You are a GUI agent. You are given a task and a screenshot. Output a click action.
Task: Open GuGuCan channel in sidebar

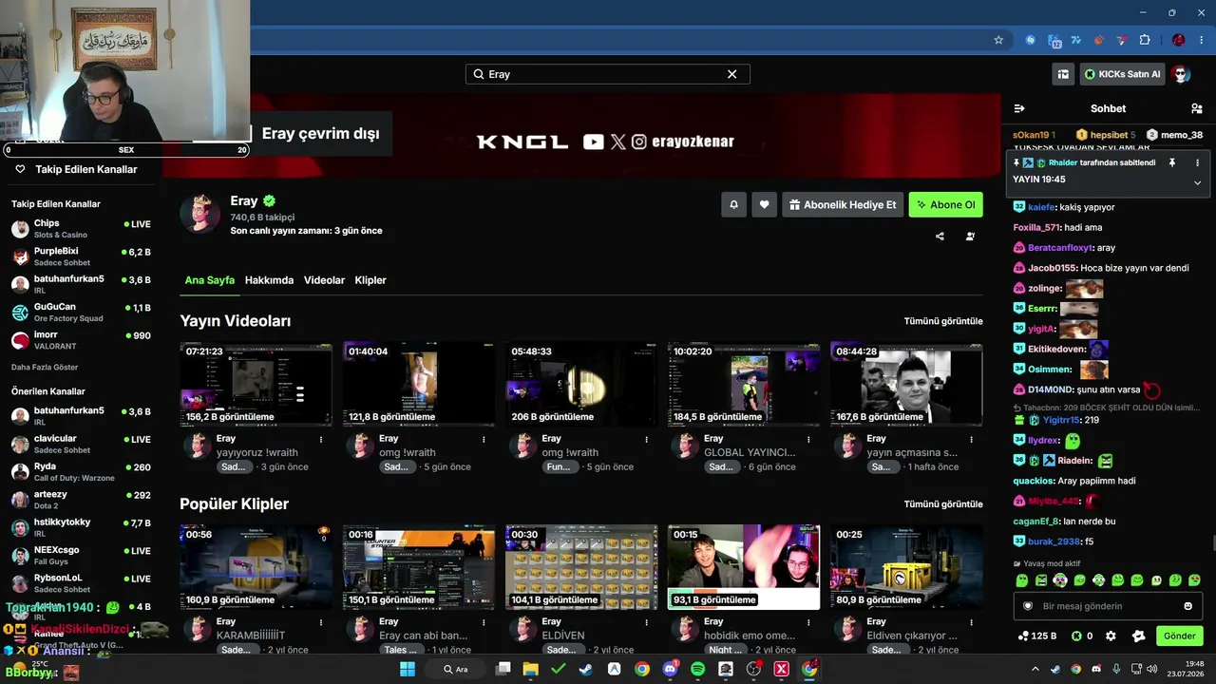[81, 313]
